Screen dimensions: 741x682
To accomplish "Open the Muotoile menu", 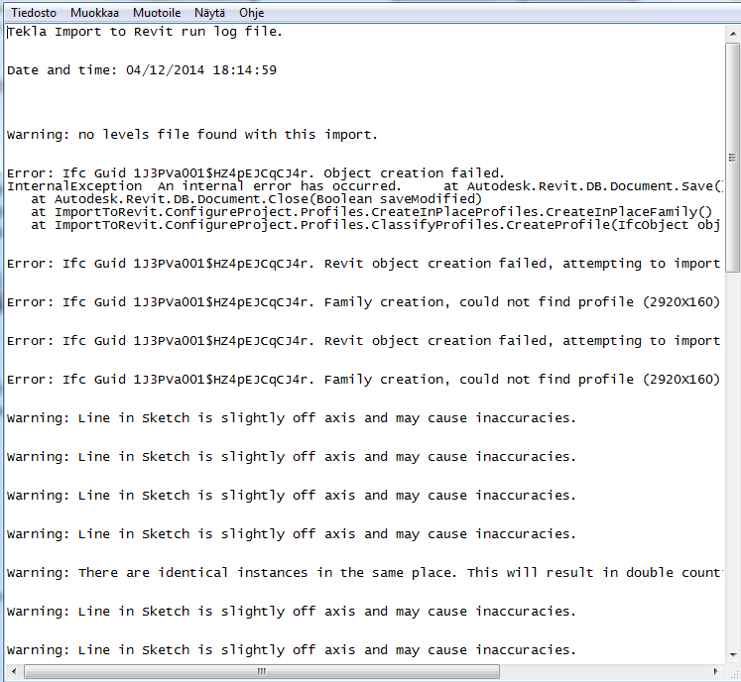I will (x=157, y=13).
